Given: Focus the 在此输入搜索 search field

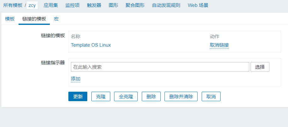Looking at the screenshot, I should click(x=160, y=67).
